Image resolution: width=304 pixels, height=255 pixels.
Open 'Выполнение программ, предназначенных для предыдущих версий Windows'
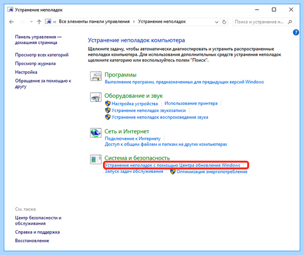[184, 82]
